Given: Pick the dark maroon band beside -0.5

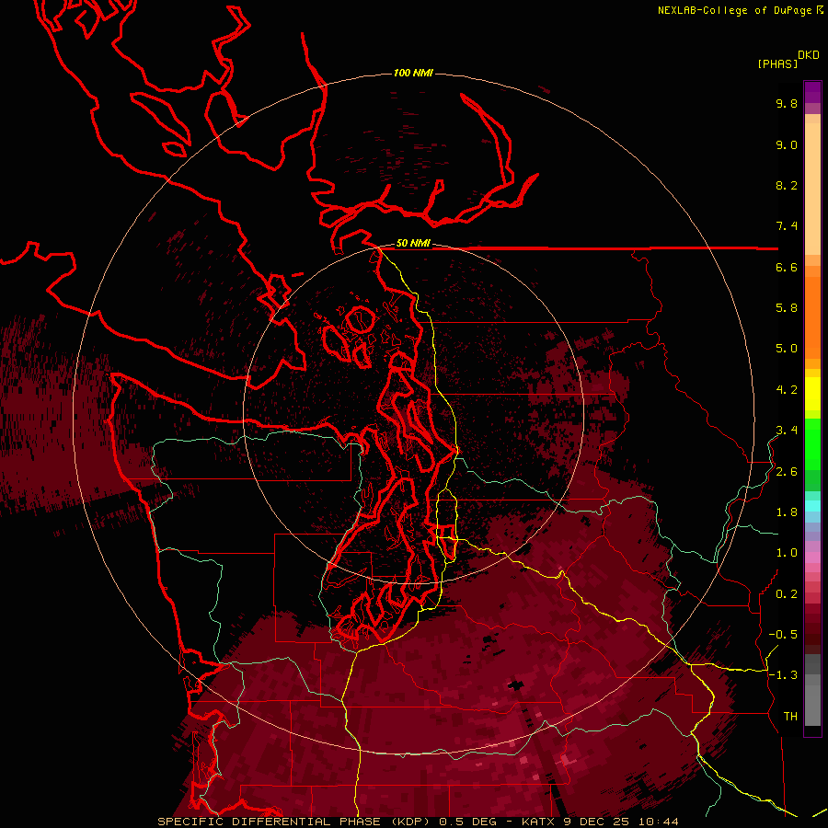Looking at the screenshot, I should click(812, 634).
